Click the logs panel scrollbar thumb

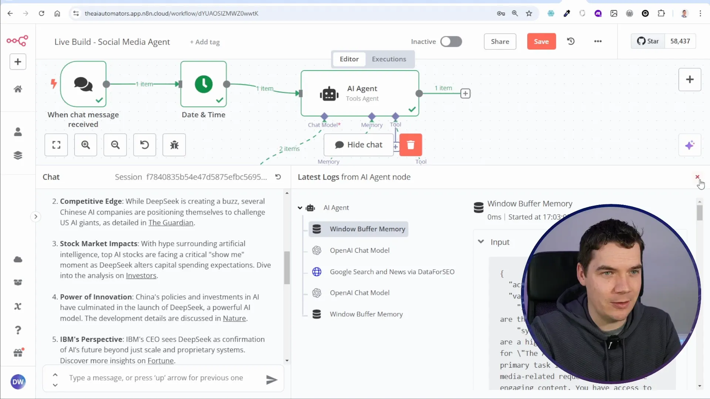pyautogui.click(x=699, y=213)
